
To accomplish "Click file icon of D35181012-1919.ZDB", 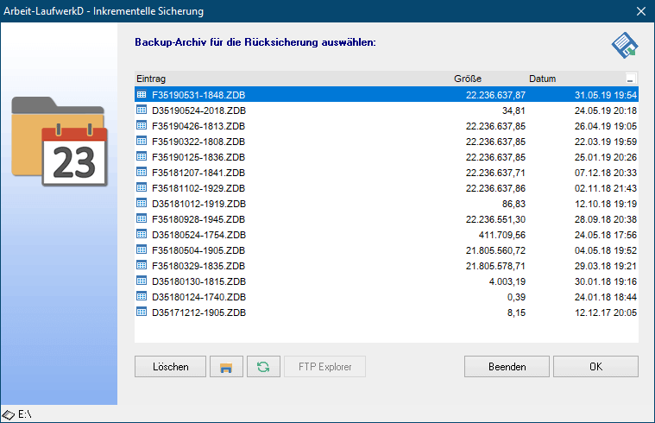I will (142, 203).
